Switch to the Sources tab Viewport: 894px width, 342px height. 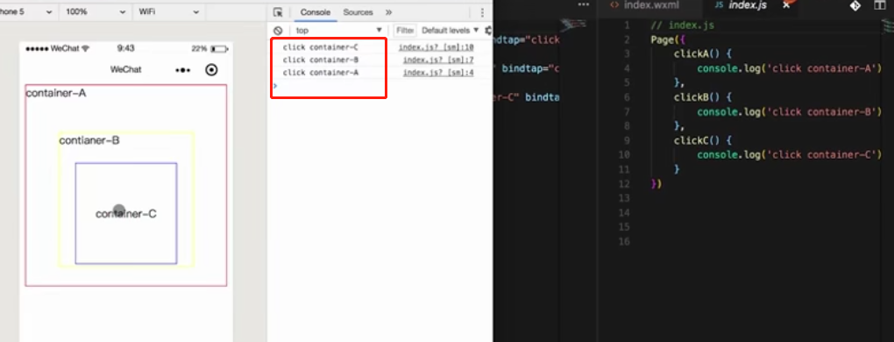point(358,12)
